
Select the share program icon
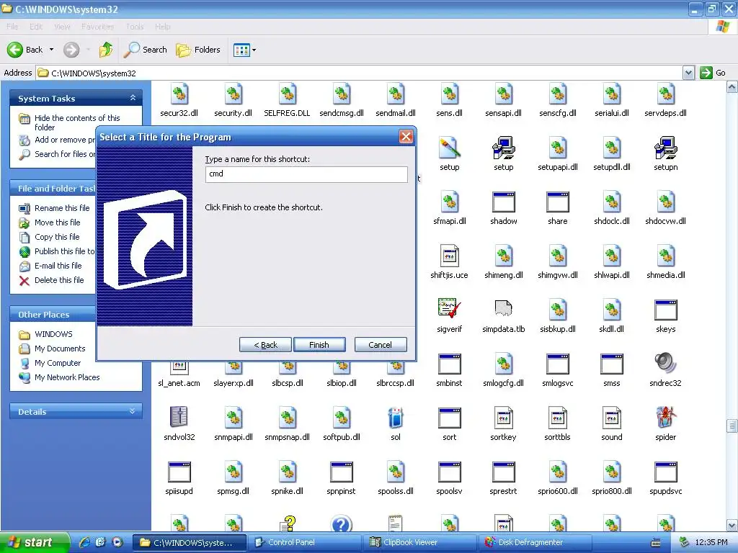pos(557,202)
